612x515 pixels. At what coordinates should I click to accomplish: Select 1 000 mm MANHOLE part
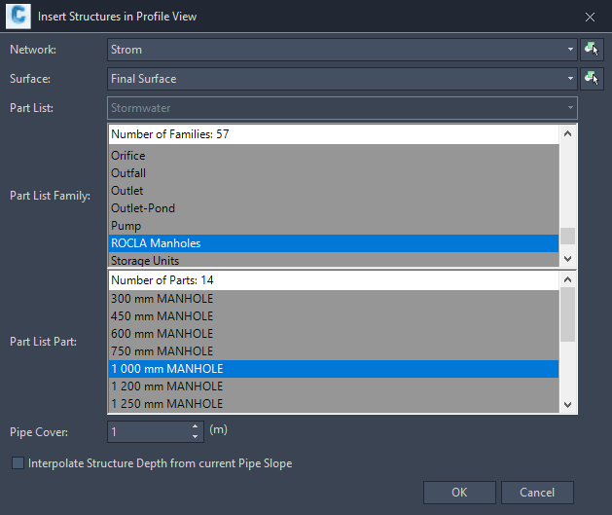click(334, 369)
